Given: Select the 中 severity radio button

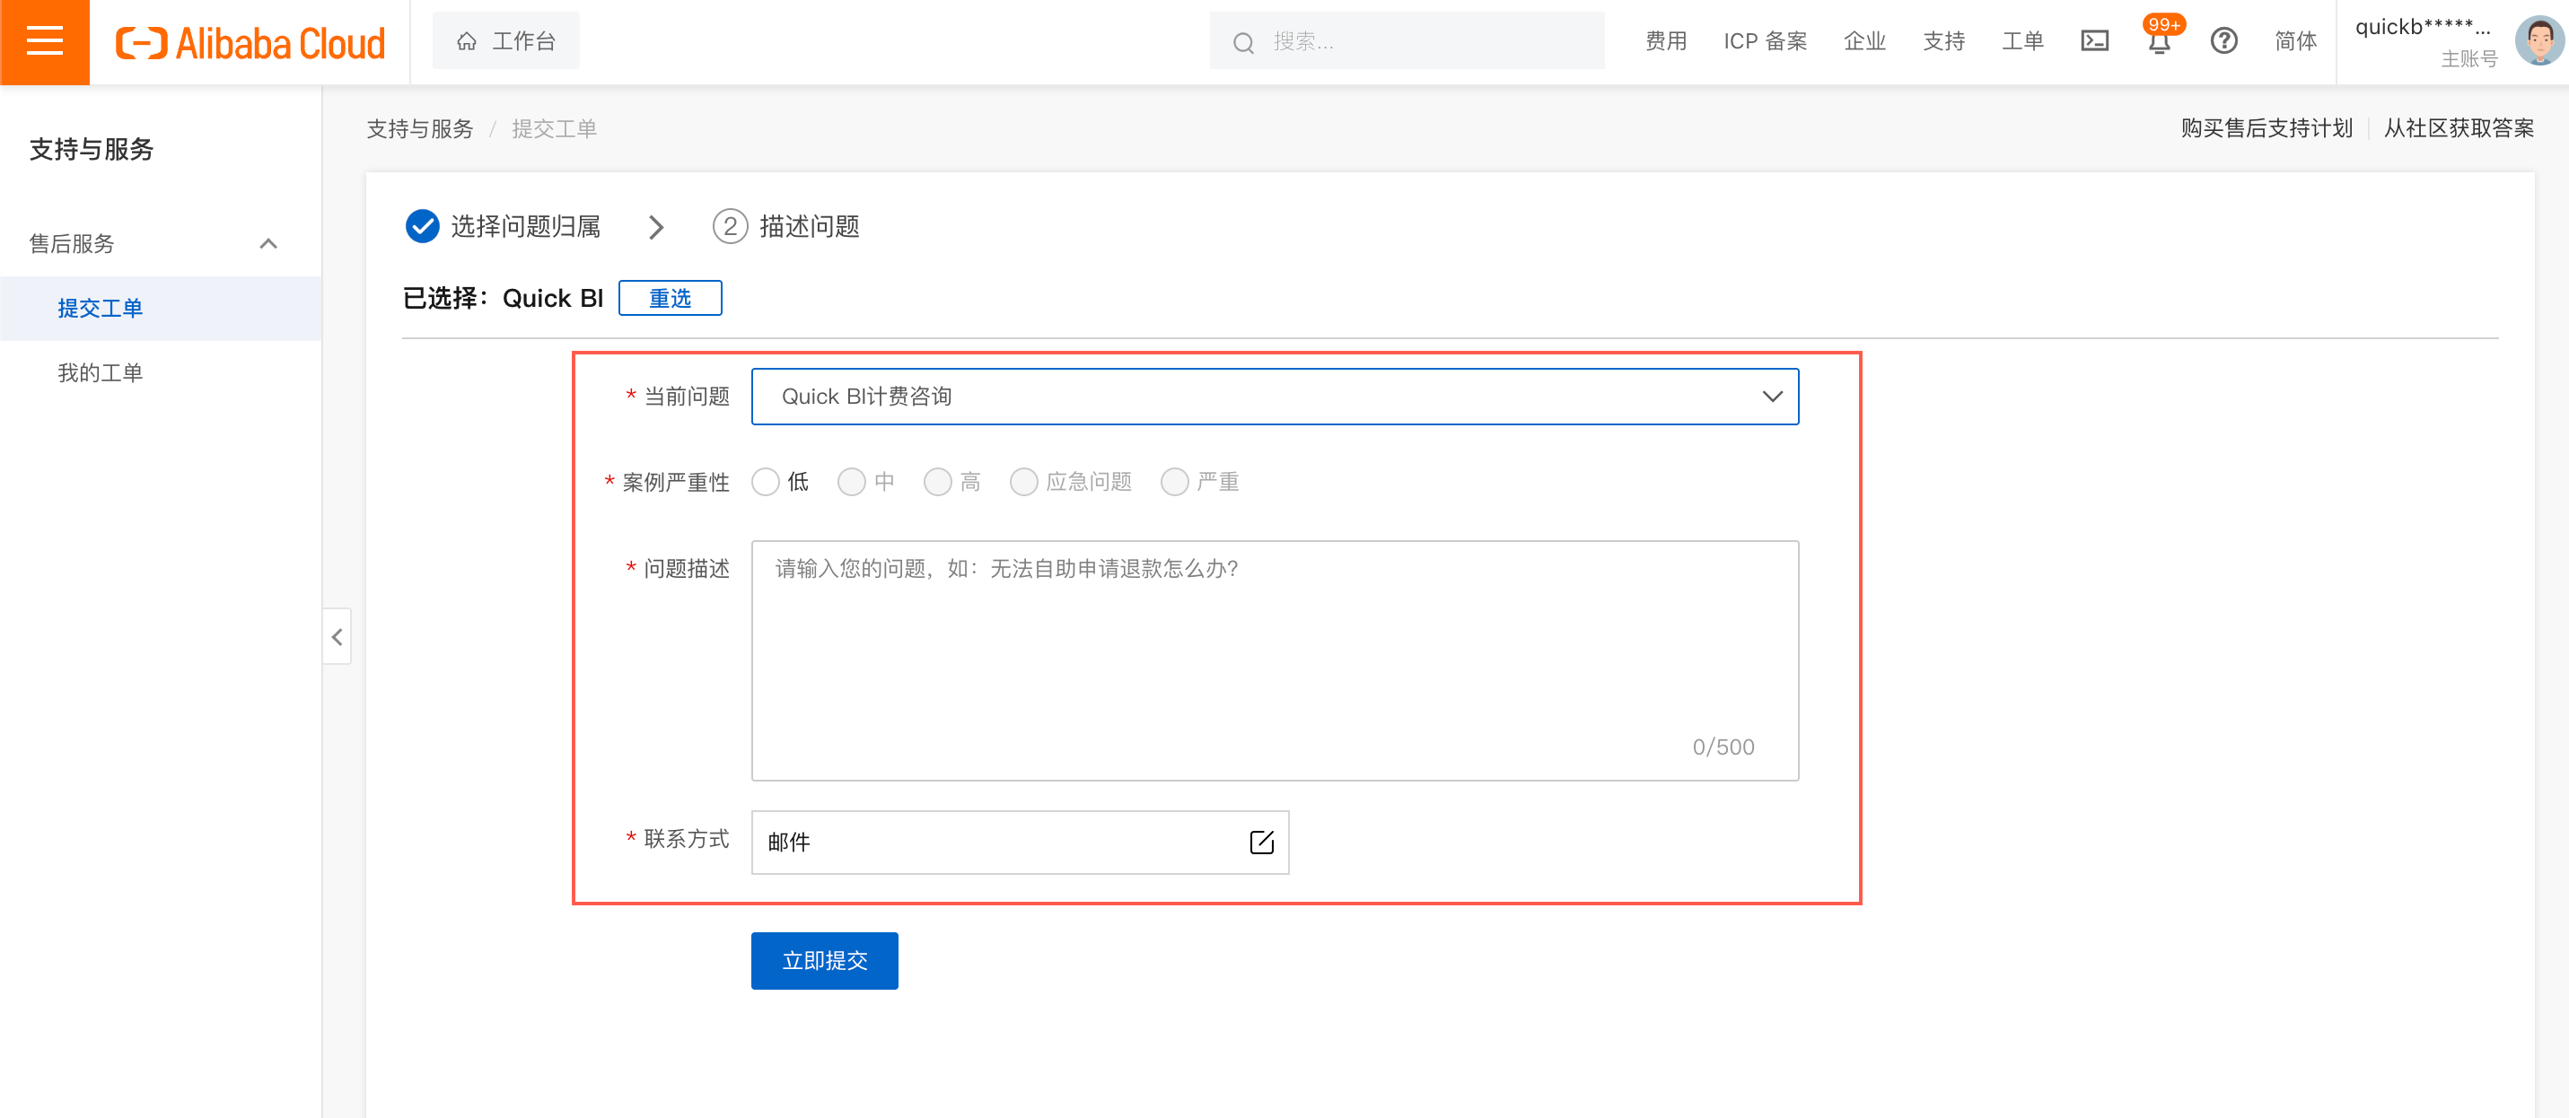Looking at the screenshot, I should (x=851, y=483).
